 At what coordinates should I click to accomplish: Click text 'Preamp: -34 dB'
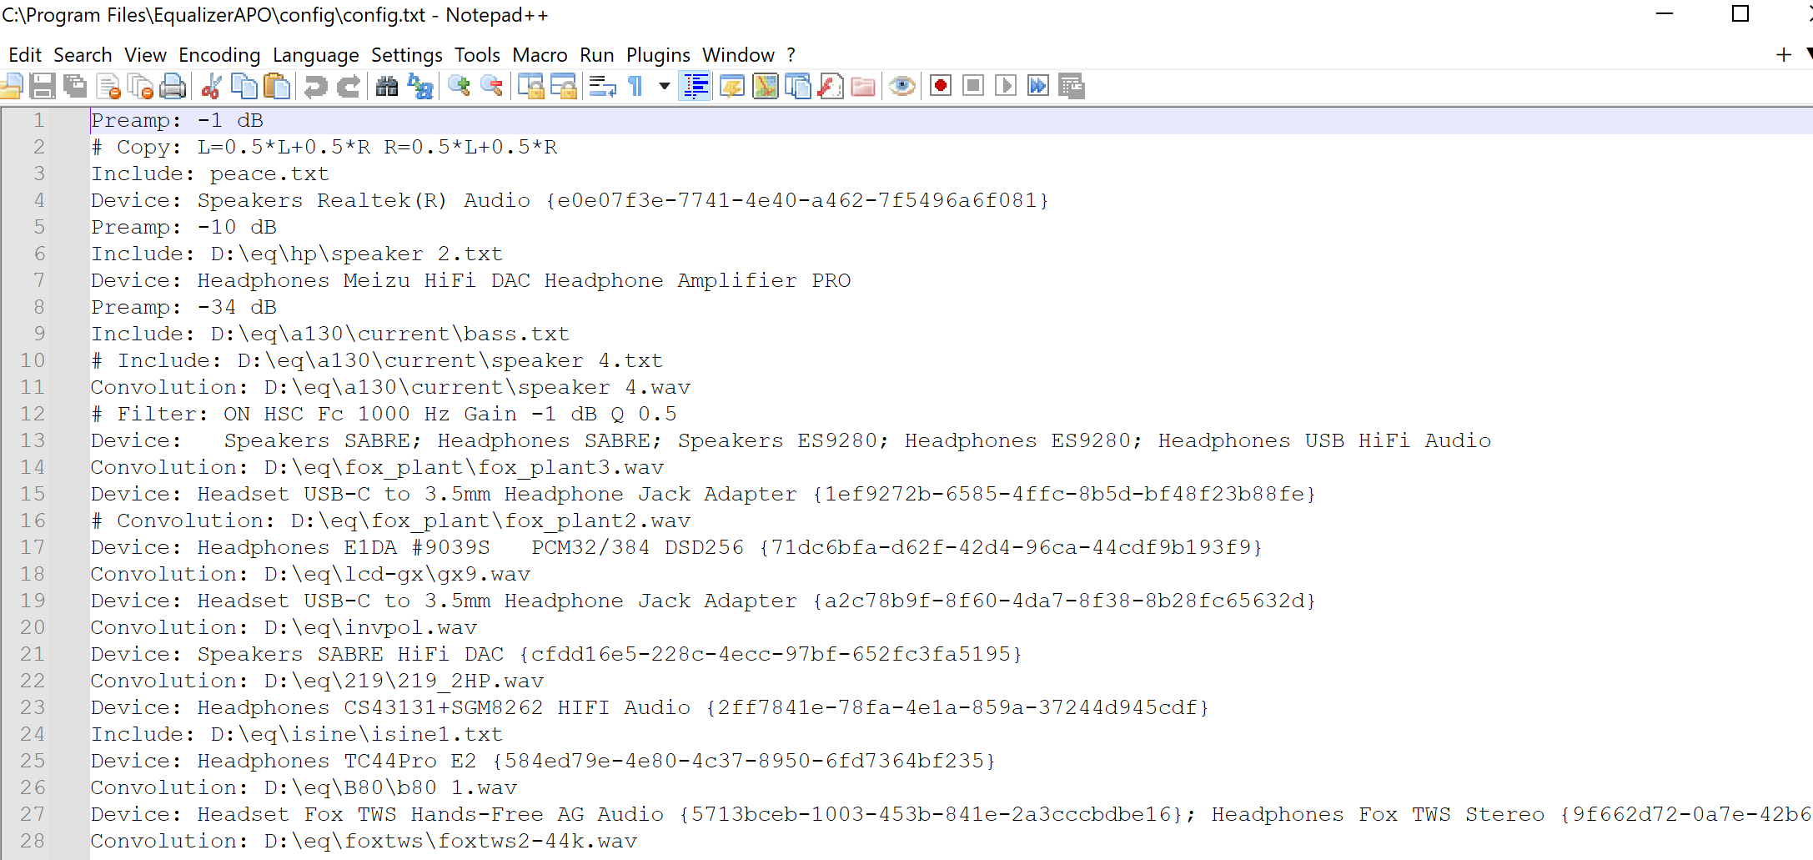click(x=183, y=307)
